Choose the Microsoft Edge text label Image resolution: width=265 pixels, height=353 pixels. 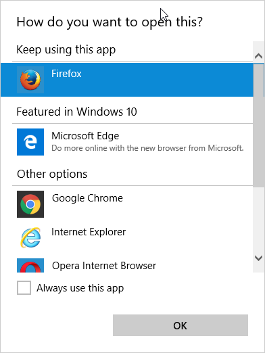click(85, 136)
